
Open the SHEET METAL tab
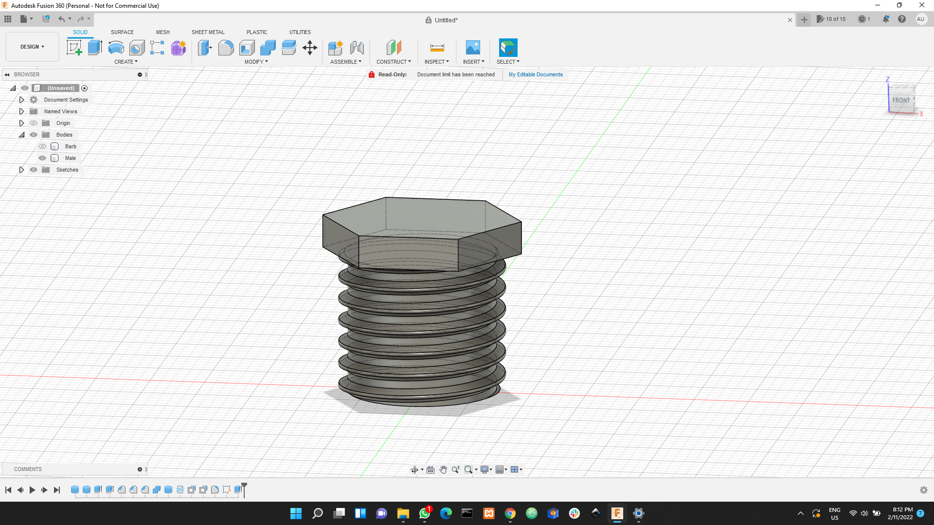[208, 32]
